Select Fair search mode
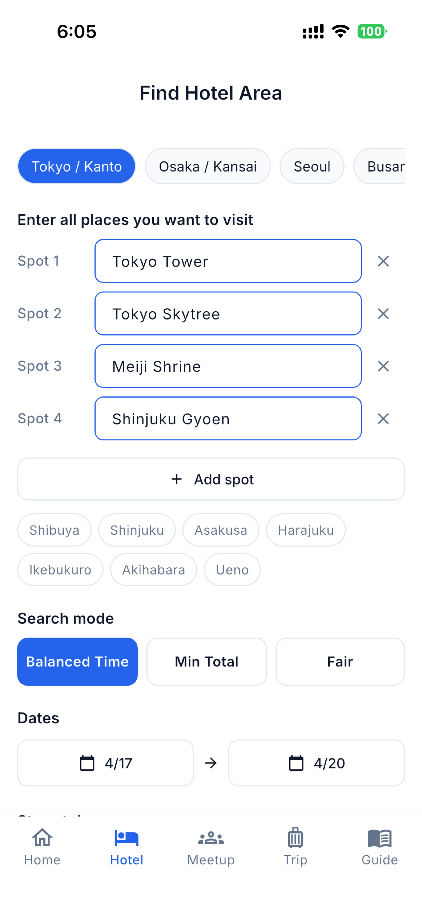The height and width of the screenshot is (913, 422). tap(340, 661)
